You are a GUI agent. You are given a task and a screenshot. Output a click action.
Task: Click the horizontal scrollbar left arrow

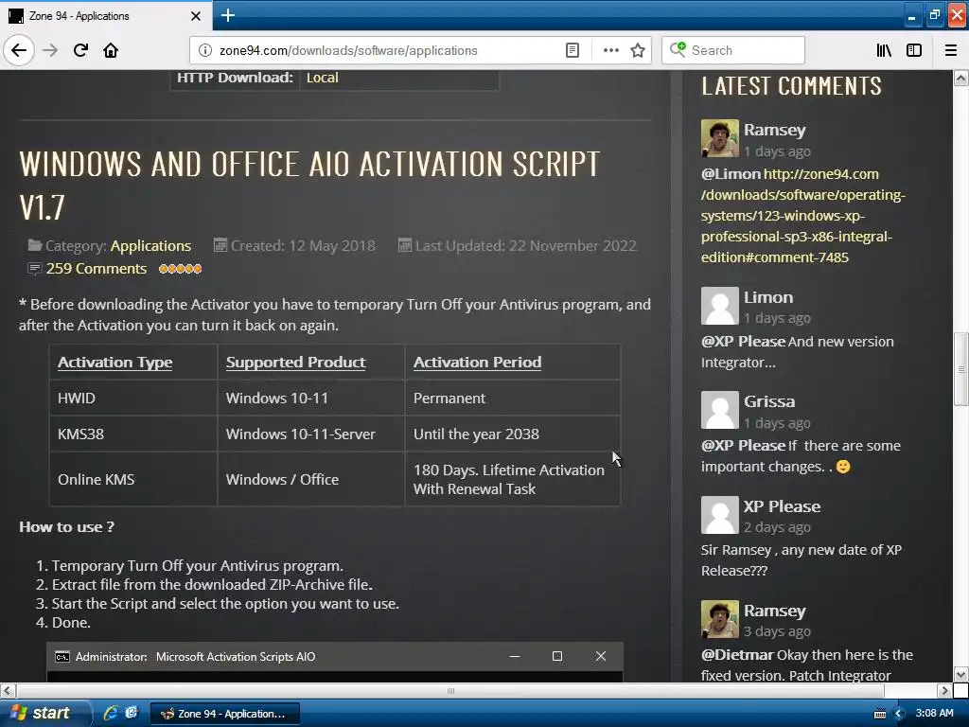[8, 690]
